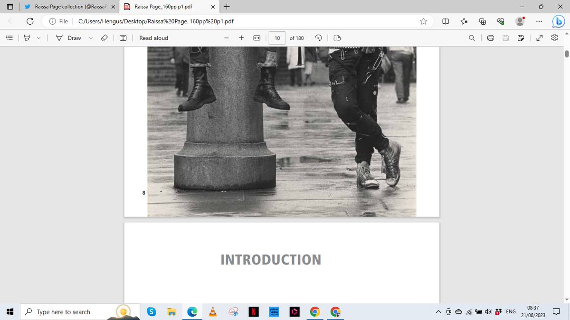
Task: Increase zoom with the plus control
Action: [241, 38]
